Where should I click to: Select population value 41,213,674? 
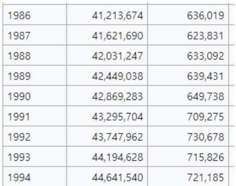coord(107,15)
